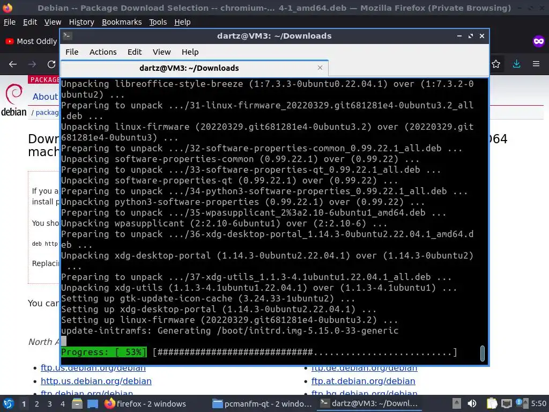Open the terminal Edit menu
The width and height of the screenshot is (549, 412).
[x=135, y=52]
